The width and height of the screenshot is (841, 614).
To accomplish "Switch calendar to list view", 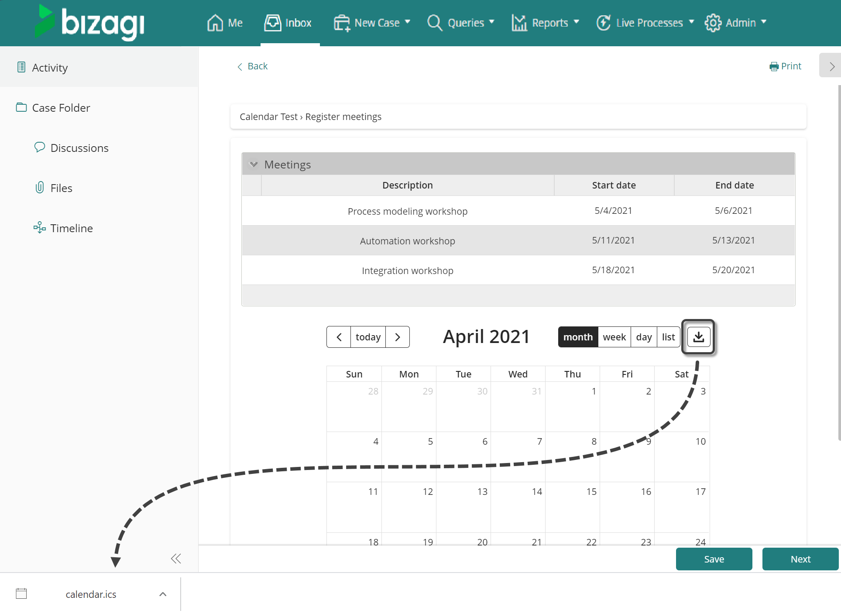I will pos(668,337).
